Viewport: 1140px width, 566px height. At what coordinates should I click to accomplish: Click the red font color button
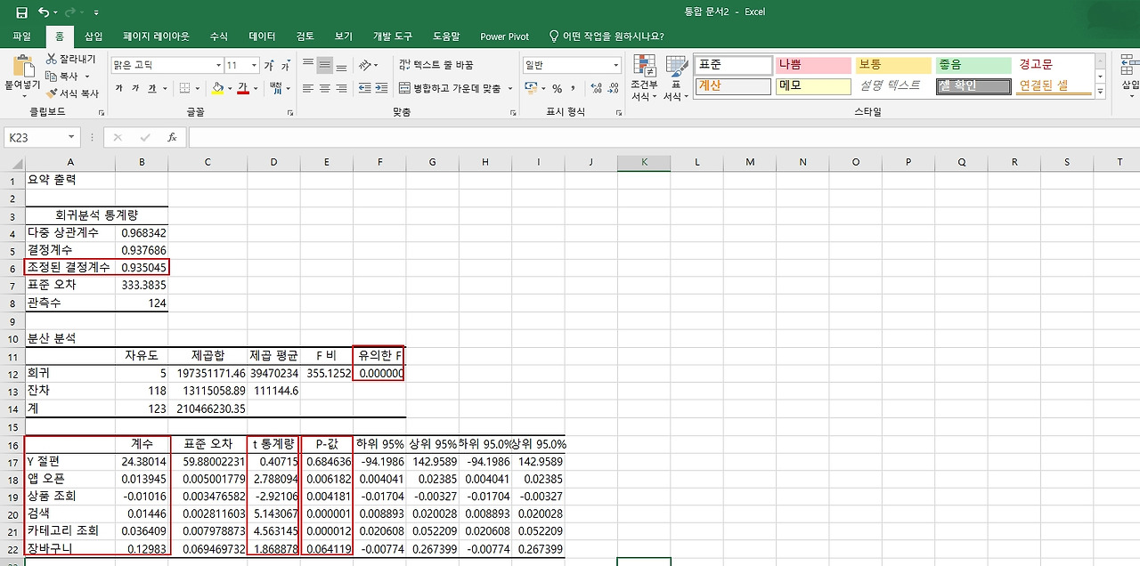242,88
